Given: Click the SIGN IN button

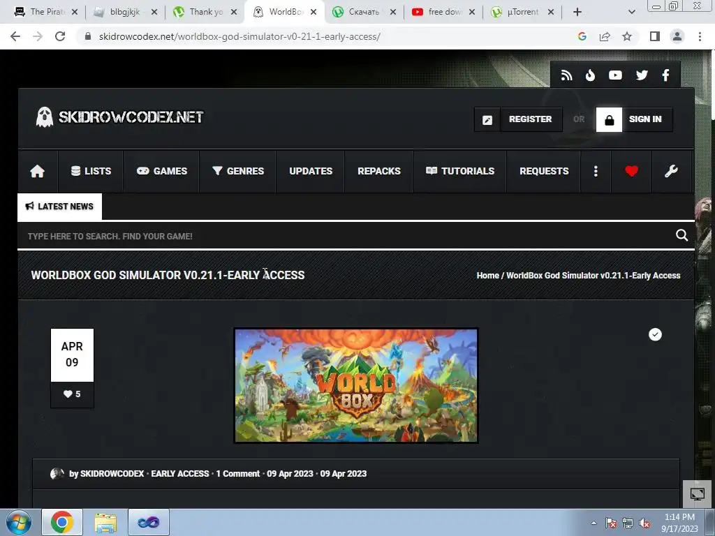Looking at the screenshot, I should [645, 119].
